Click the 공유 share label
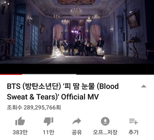The height and width of the screenshot is (140, 154). [77, 132]
